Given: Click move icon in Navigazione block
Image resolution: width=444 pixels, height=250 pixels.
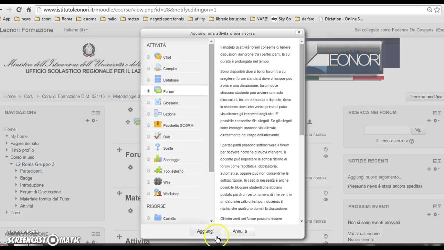Looking at the screenshot, I should (87, 120).
